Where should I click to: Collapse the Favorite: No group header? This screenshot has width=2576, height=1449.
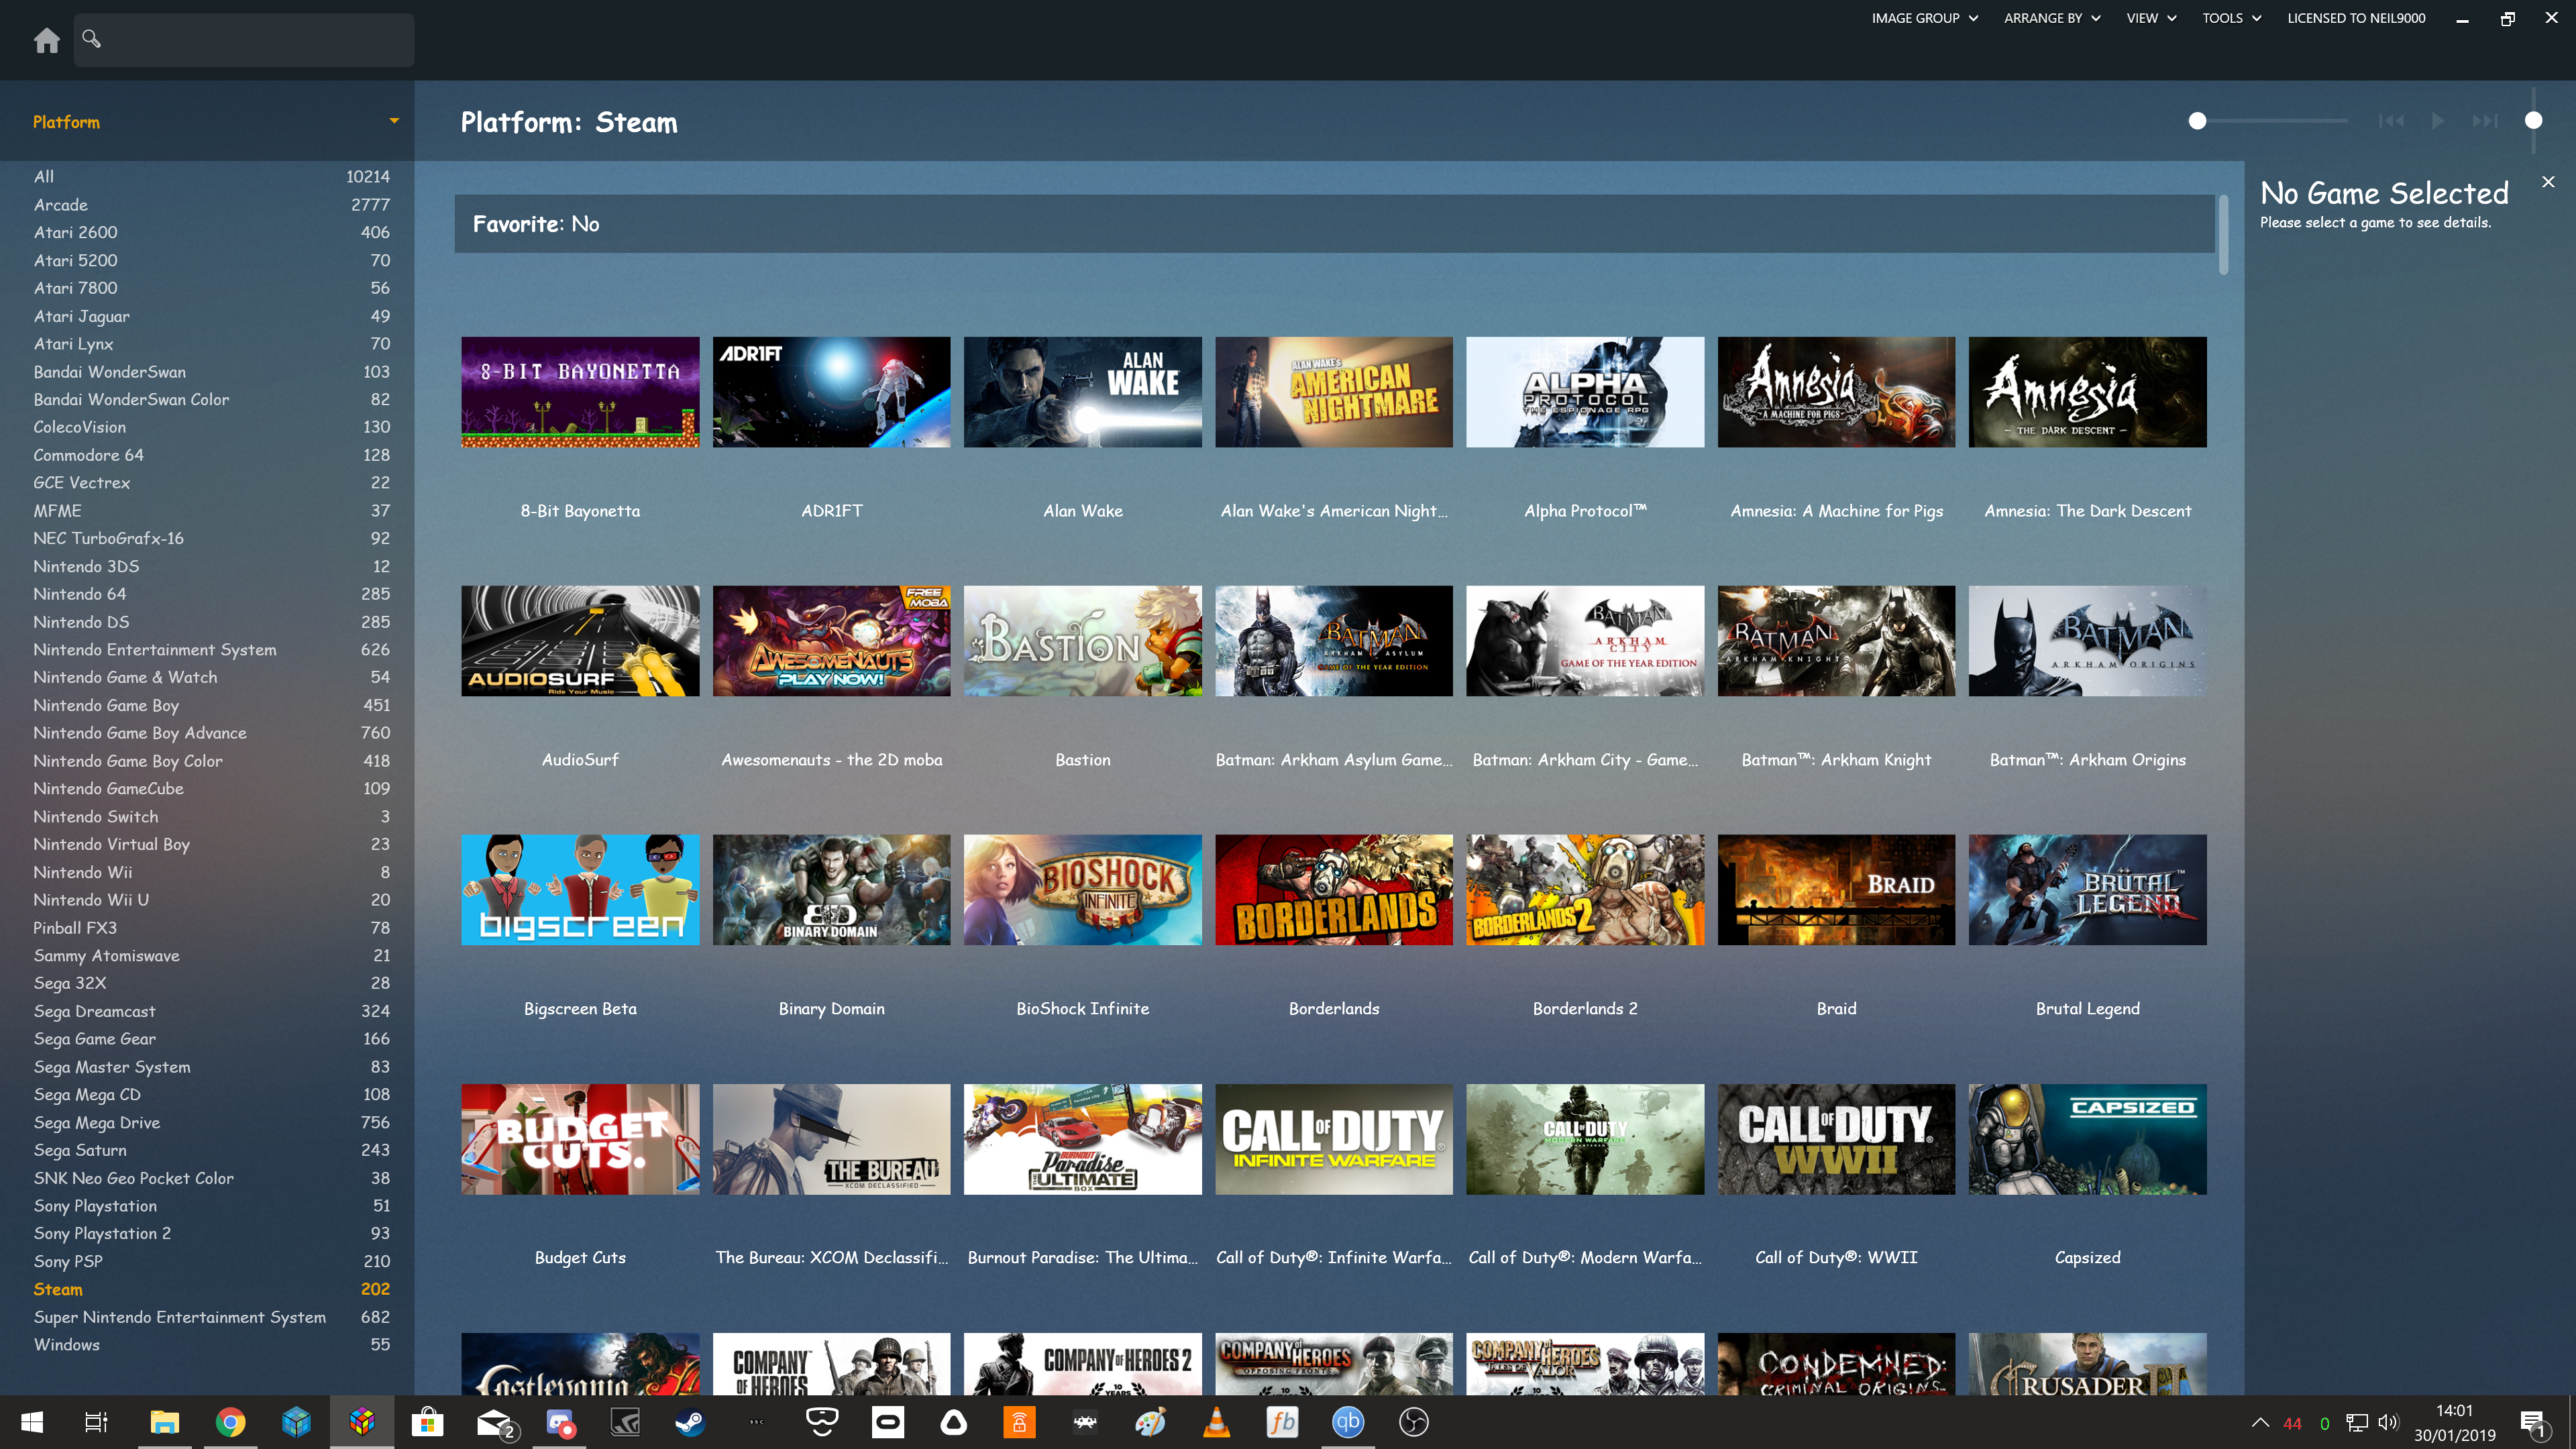(1334, 224)
